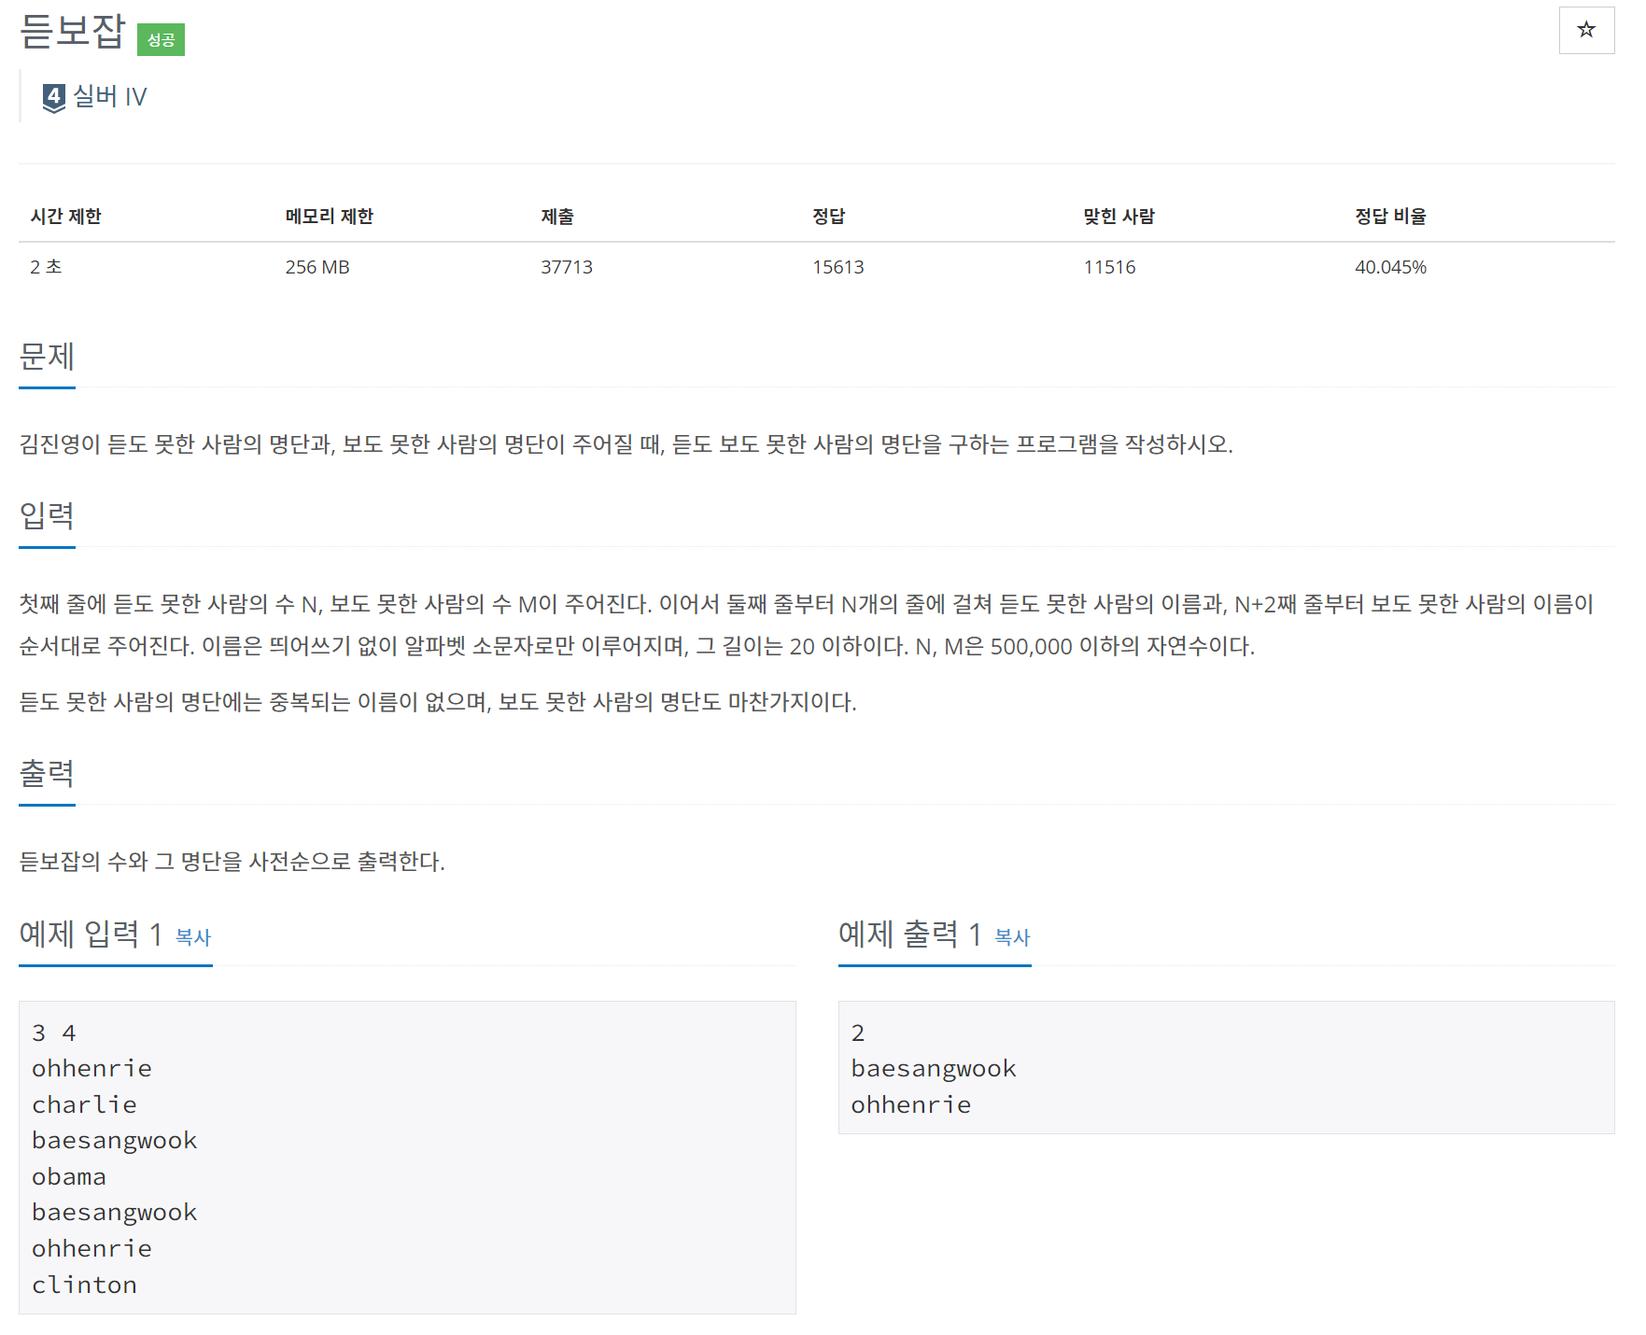Click the star favorite button
Screen dimensions: 1646x1335
pyautogui.click(x=1586, y=30)
